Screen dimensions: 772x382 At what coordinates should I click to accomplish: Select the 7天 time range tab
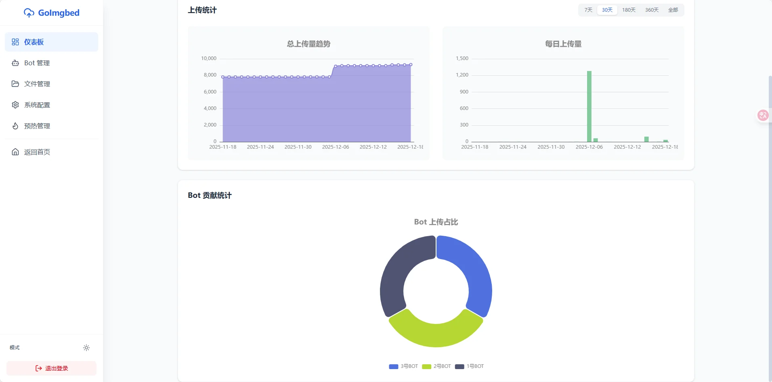pos(588,10)
